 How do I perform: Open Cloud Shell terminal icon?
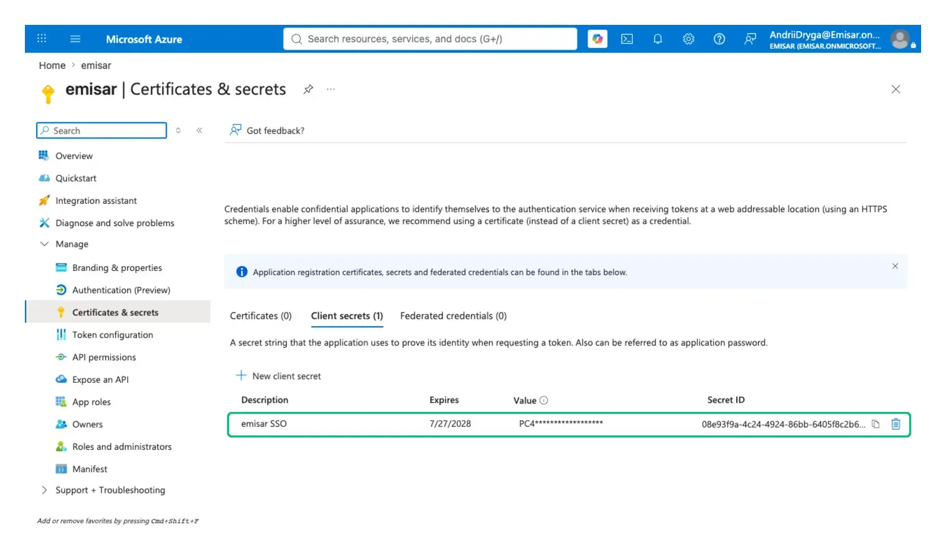tap(627, 39)
